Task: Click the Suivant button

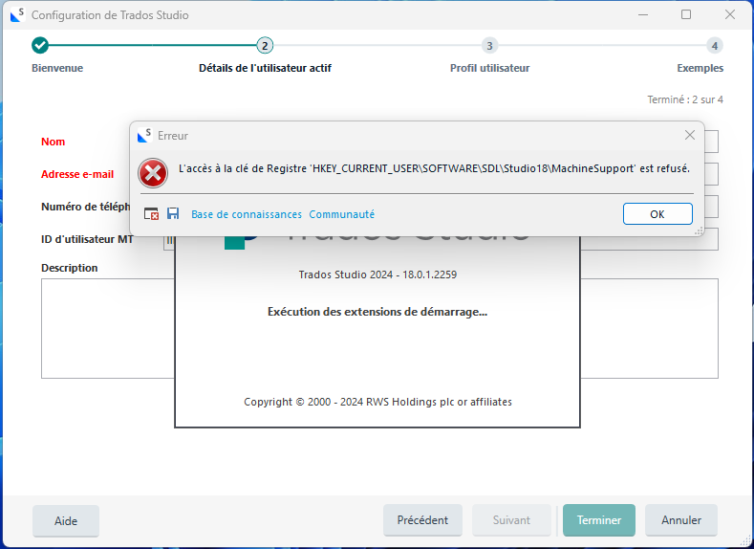Action: click(511, 520)
